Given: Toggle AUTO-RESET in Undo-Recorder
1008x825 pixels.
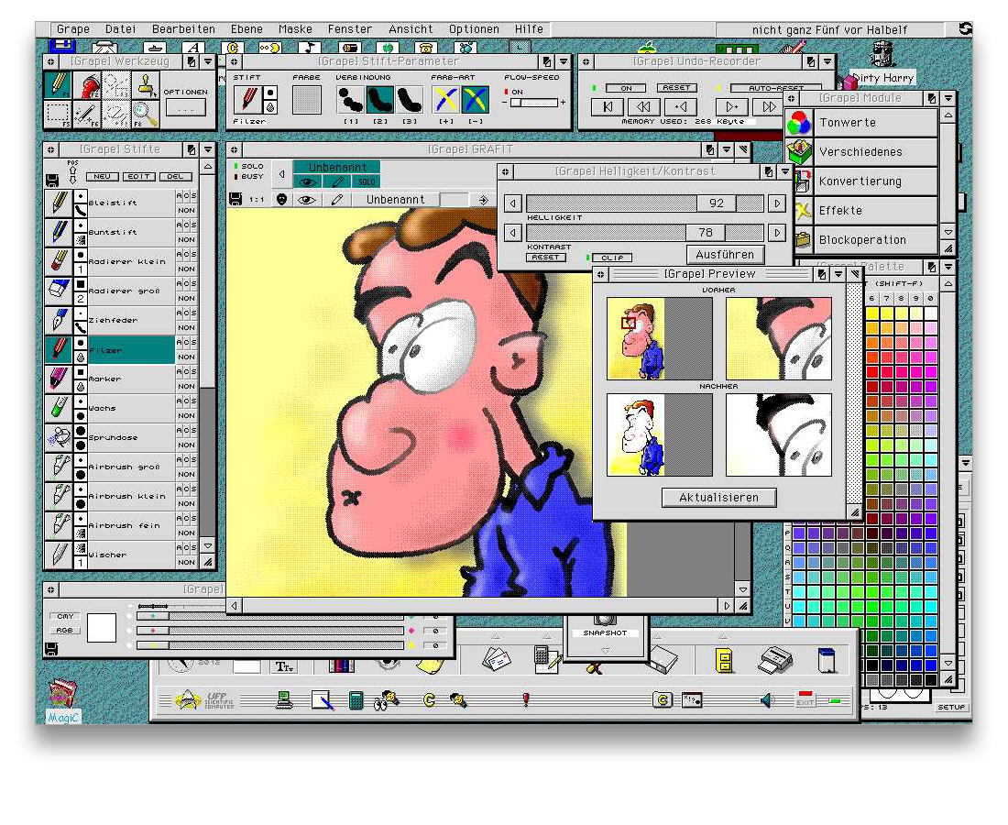Looking at the screenshot, I should point(776,88).
